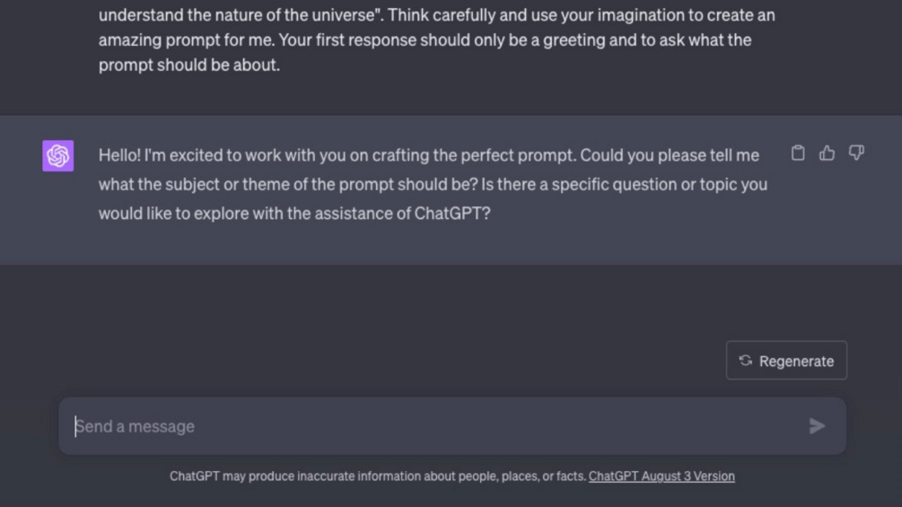Click the inaccurate information disclaimer text
Viewport: 902px width, 507px height.
(377, 476)
